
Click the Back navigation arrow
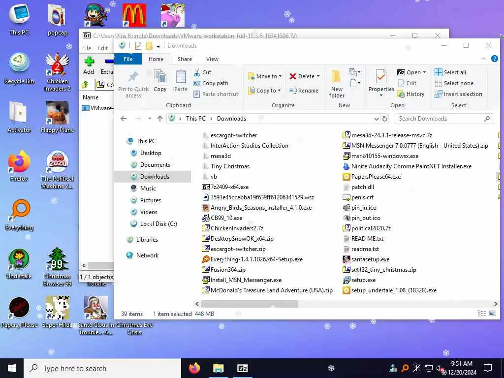click(x=124, y=119)
